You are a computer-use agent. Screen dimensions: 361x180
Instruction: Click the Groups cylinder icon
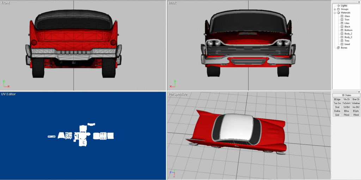pyautogui.click(x=338, y=9)
